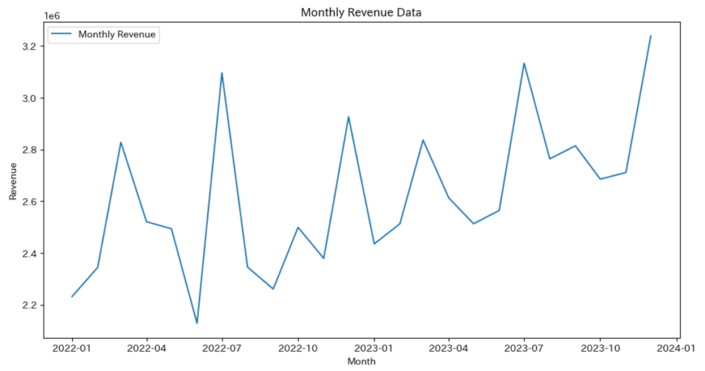Click the 2023-07 x-axis tick label

pos(525,348)
